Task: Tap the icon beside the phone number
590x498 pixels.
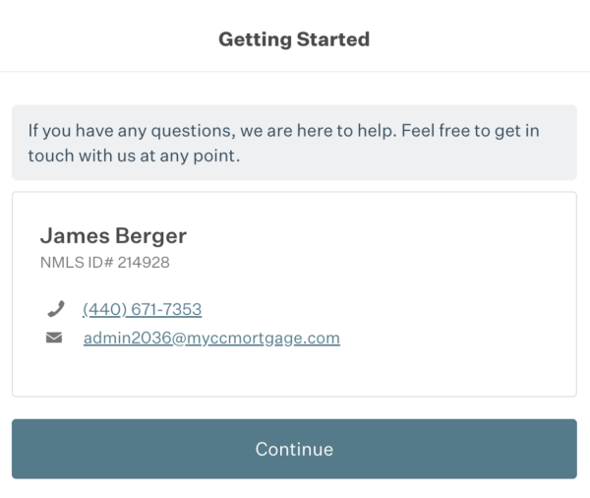Action: pyautogui.click(x=54, y=310)
